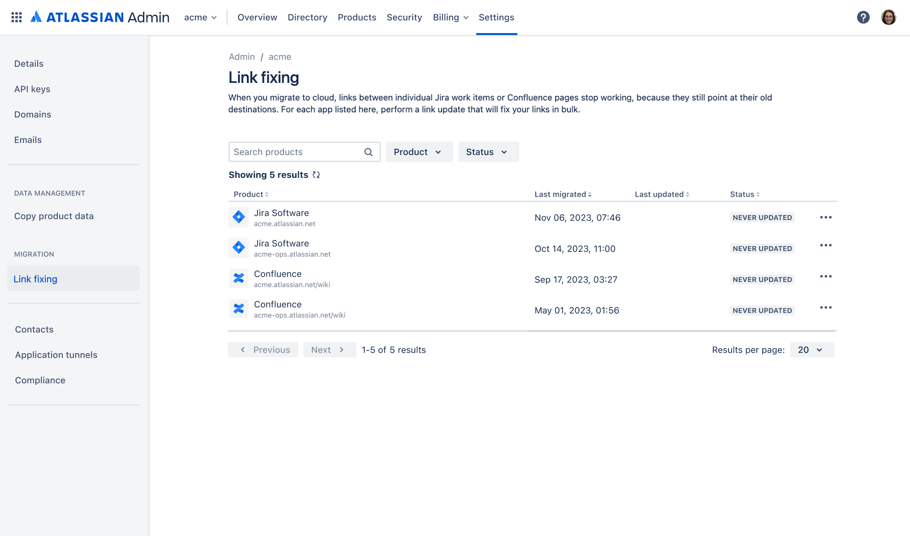Refresh results using the refresh icon
910x536 pixels.
[x=316, y=175]
